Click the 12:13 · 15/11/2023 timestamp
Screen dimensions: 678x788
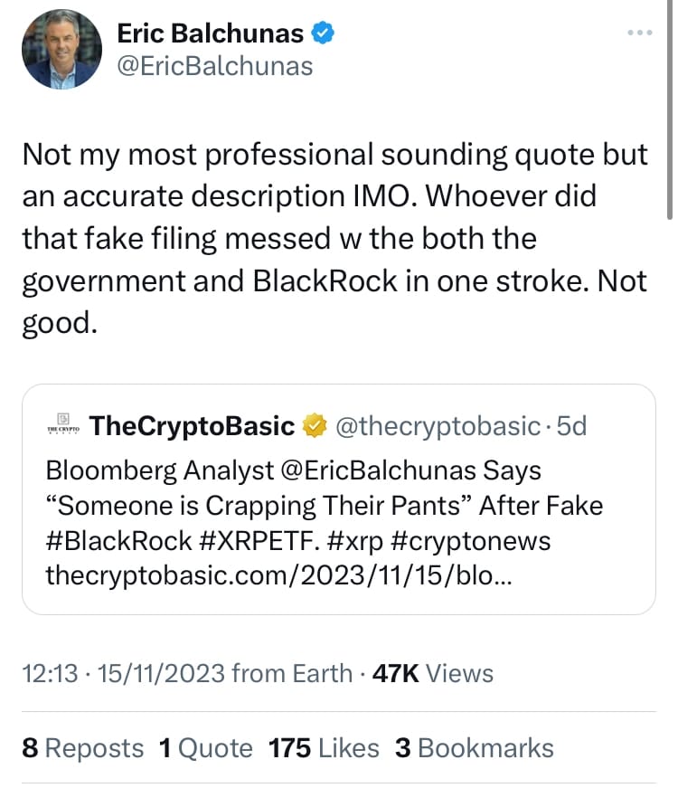pos(121,673)
